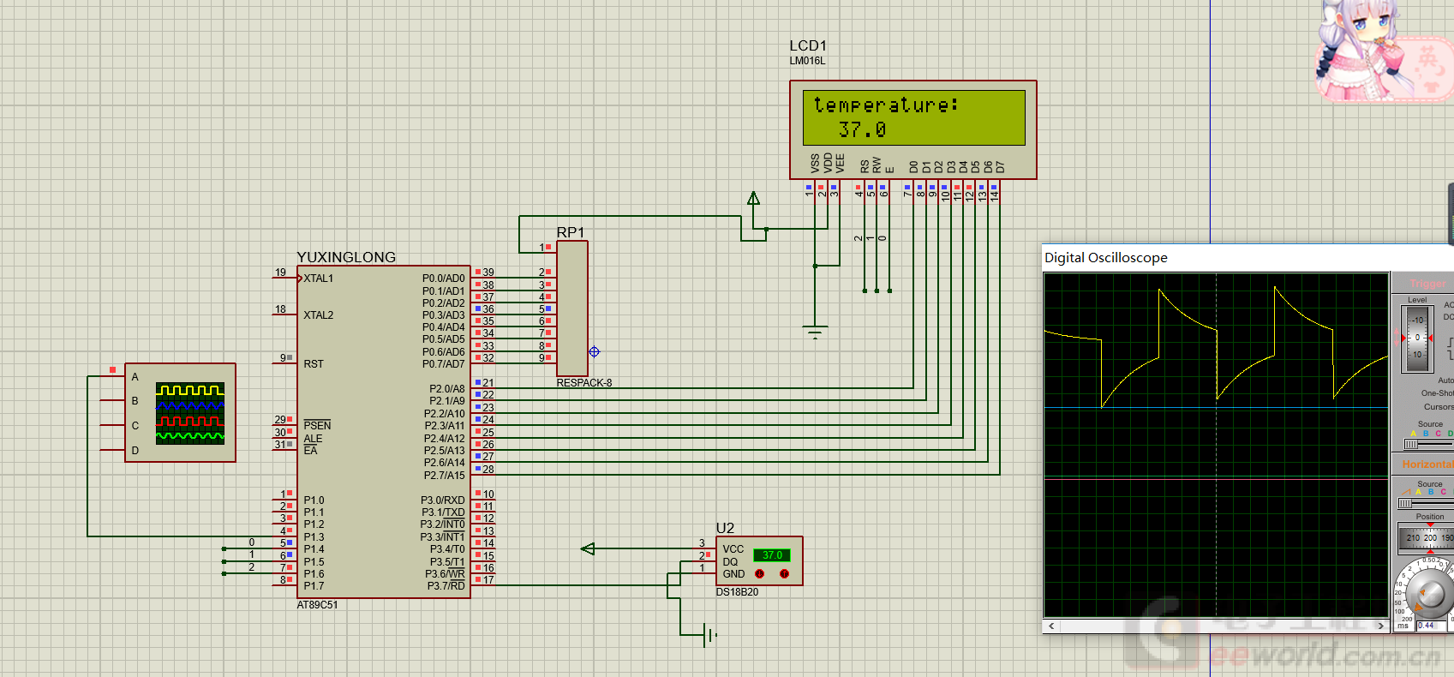Viewport: 1454px width, 677px height.
Task: Select the power terminal arrow left of U2
Action: point(588,548)
